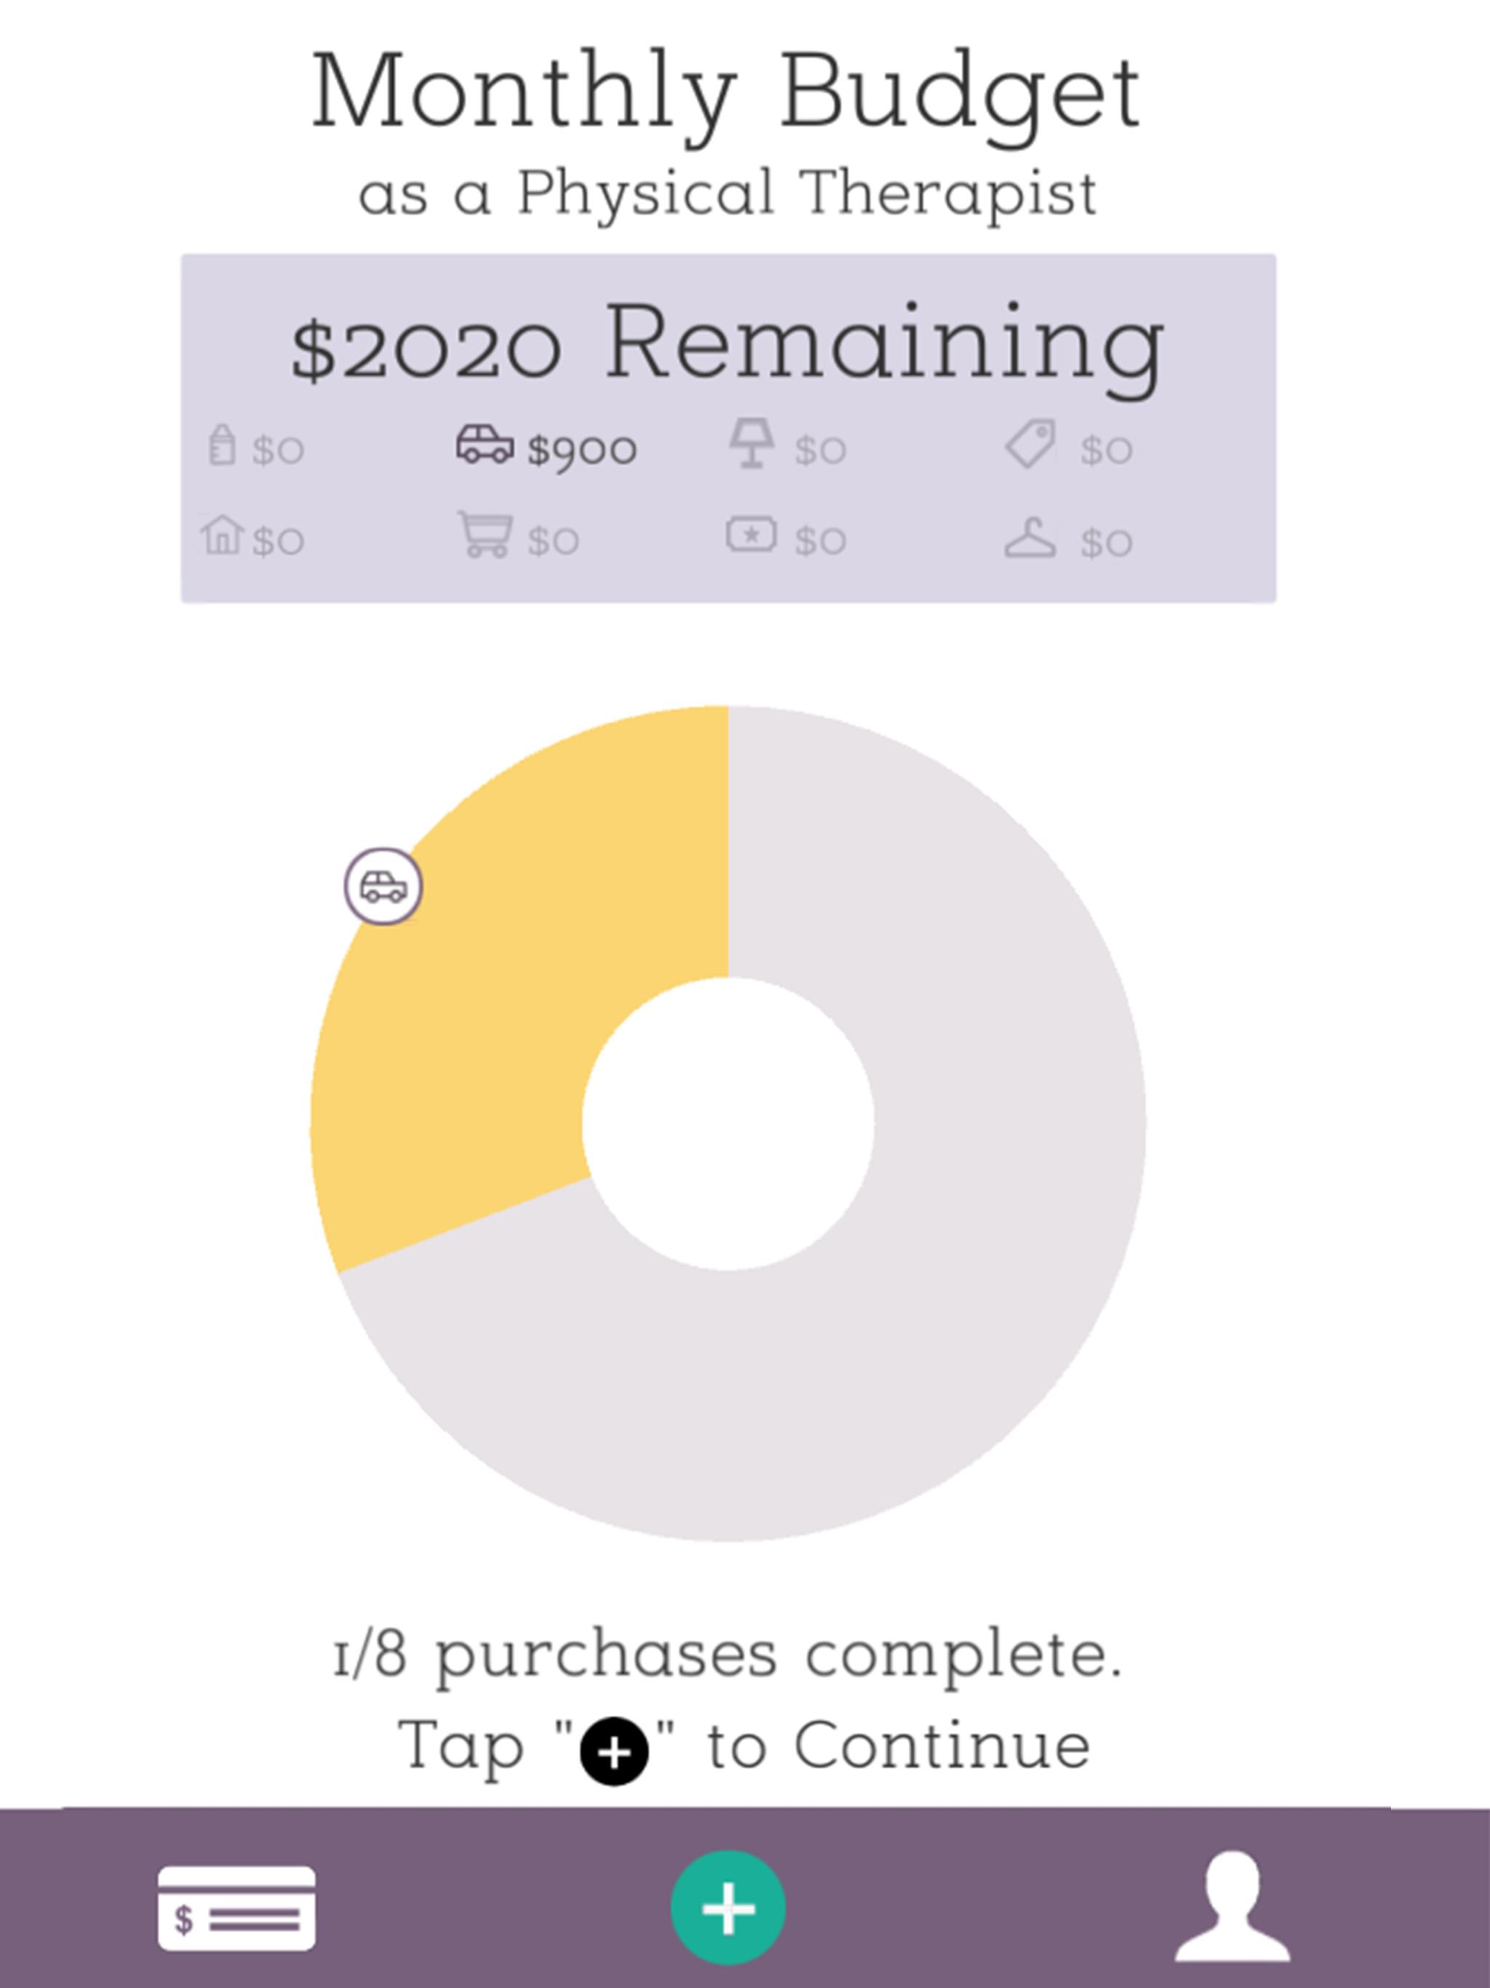Select the ticket entertainment category icon
Image resolution: width=1490 pixels, height=1988 pixels.
pyautogui.click(x=752, y=535)
